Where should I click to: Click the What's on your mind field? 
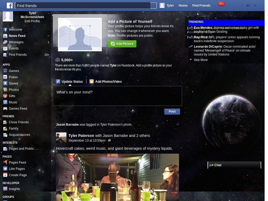pos(118,96)
